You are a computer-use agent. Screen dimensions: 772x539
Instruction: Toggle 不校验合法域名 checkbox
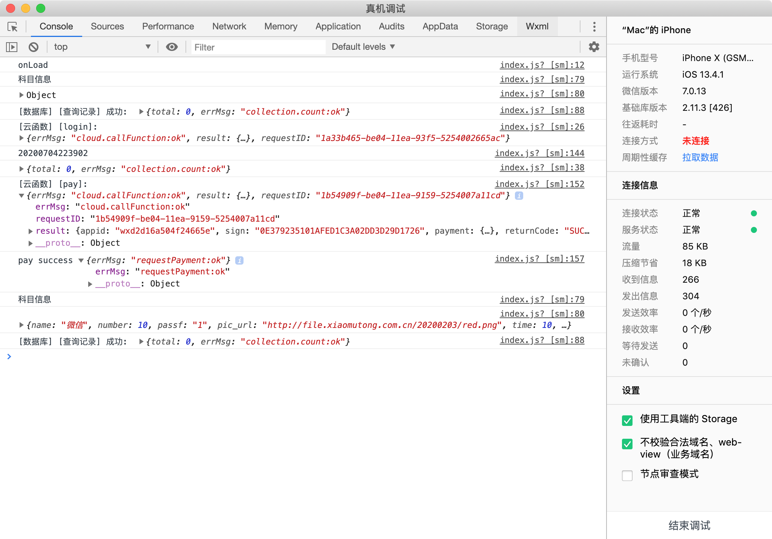[x=627, y=444]
